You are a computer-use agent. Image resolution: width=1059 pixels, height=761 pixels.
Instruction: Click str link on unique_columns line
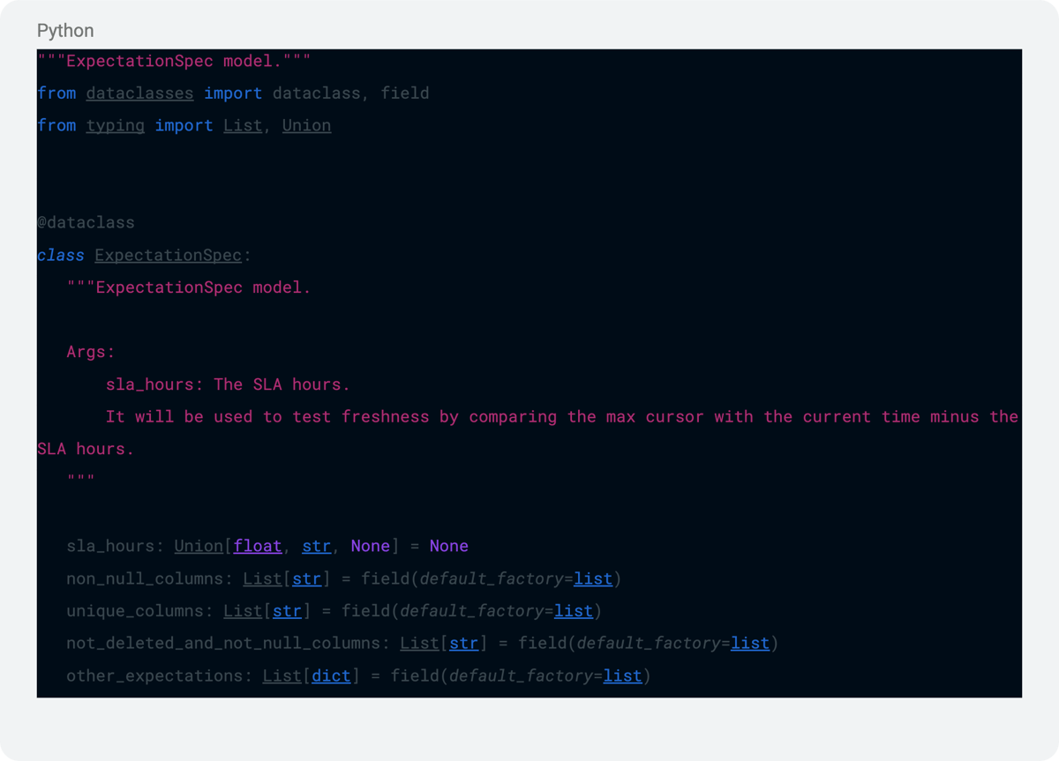tap(287, 611)
